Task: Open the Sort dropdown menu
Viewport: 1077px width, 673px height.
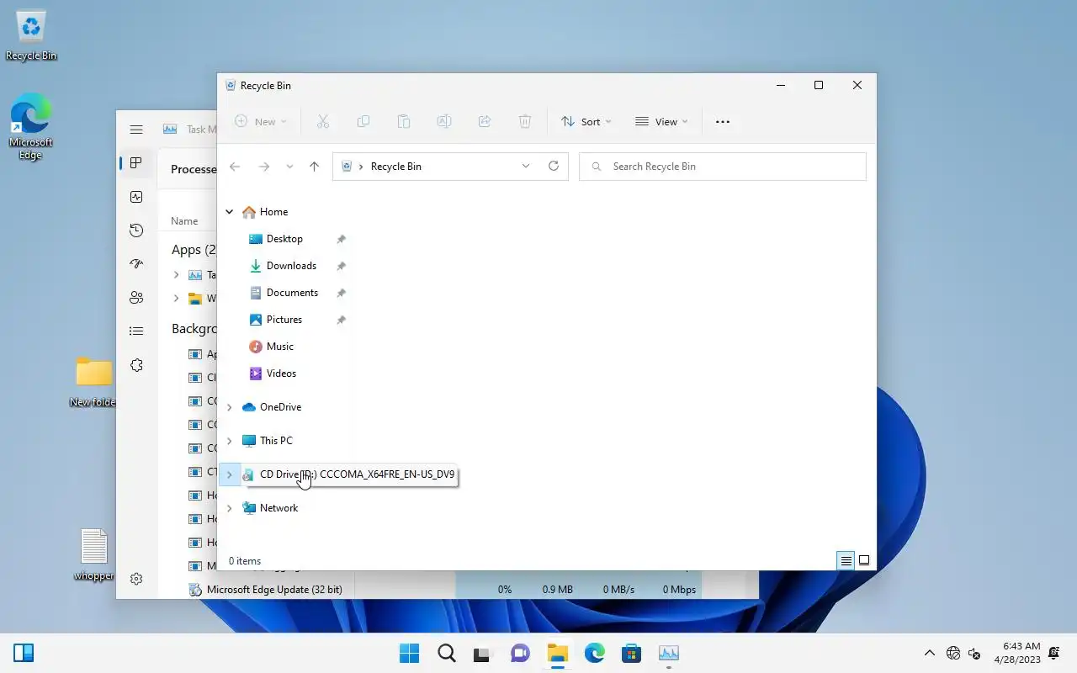Action: pyautogui.click(x=586, y=122)
